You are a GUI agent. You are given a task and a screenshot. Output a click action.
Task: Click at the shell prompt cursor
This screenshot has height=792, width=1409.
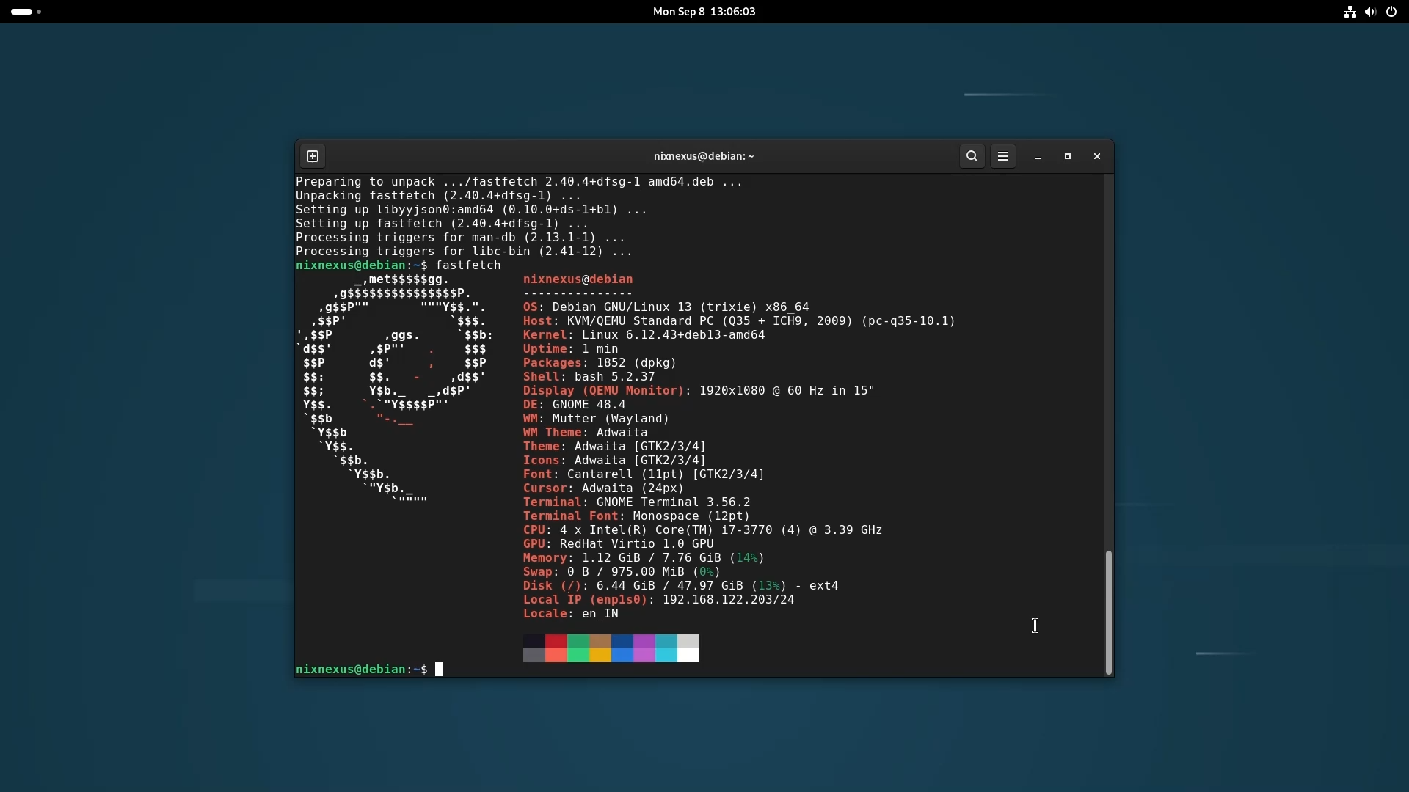tap(440, 670)
